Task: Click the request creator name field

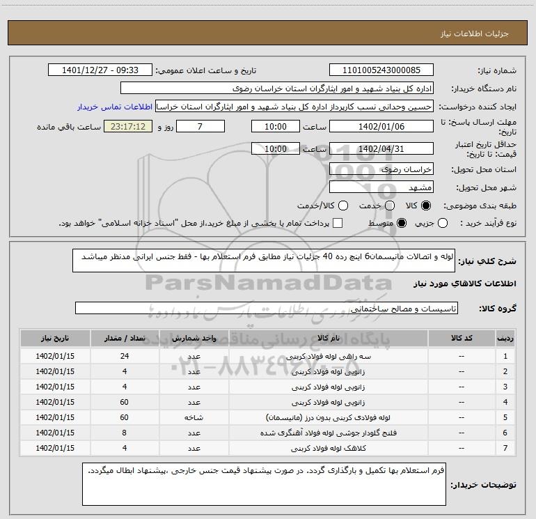Action: [x=294, y=107]
